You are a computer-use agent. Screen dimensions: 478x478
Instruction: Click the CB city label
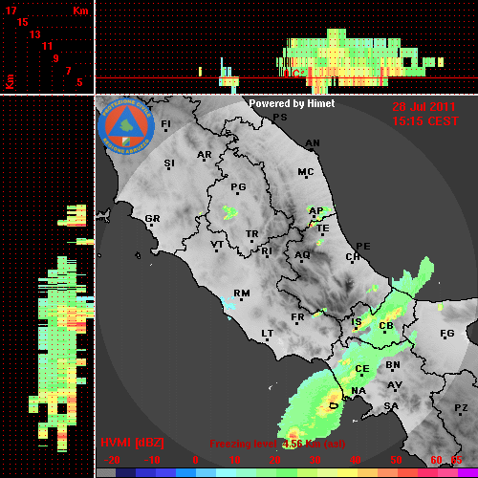click(x=386, y=326)
